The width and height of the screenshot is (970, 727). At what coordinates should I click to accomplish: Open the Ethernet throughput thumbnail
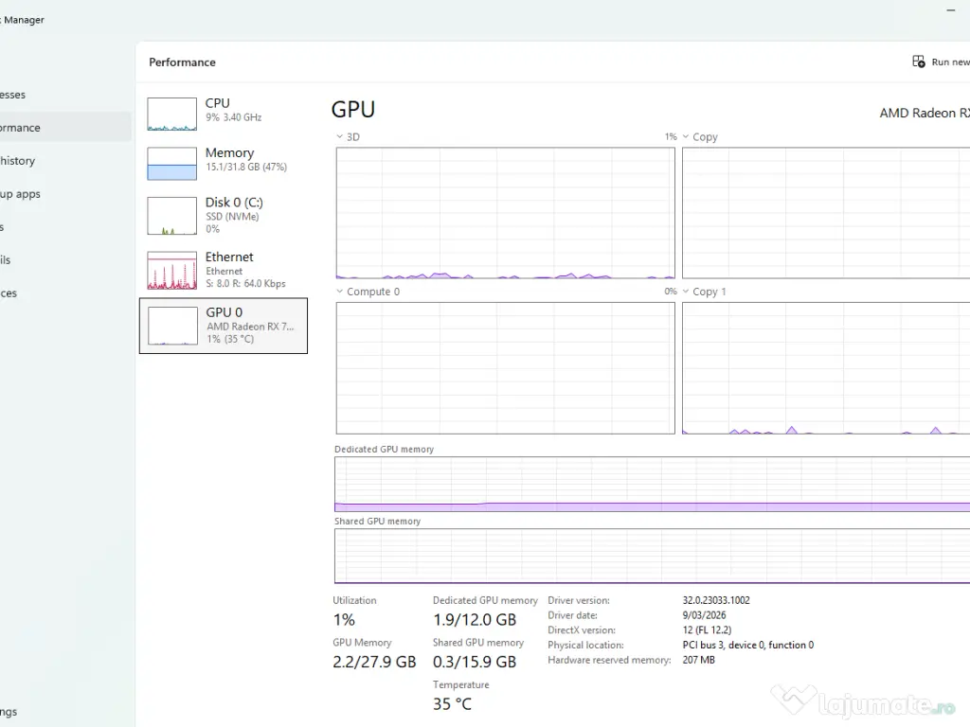tap(171, 271)
